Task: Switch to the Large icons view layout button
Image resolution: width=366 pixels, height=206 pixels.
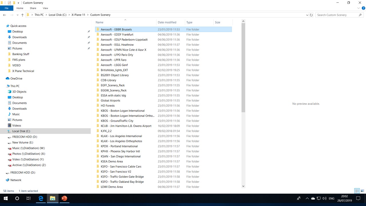Action: coord(362,191)
